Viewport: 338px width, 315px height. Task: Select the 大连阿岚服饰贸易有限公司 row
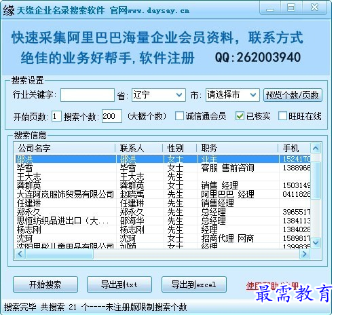click(x=65, y=194)
